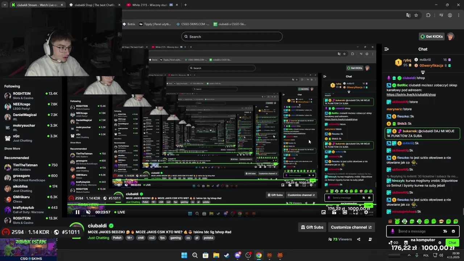Open Chrome profile icon
This screenshot has width=464, height=261.
click(450, 15)
